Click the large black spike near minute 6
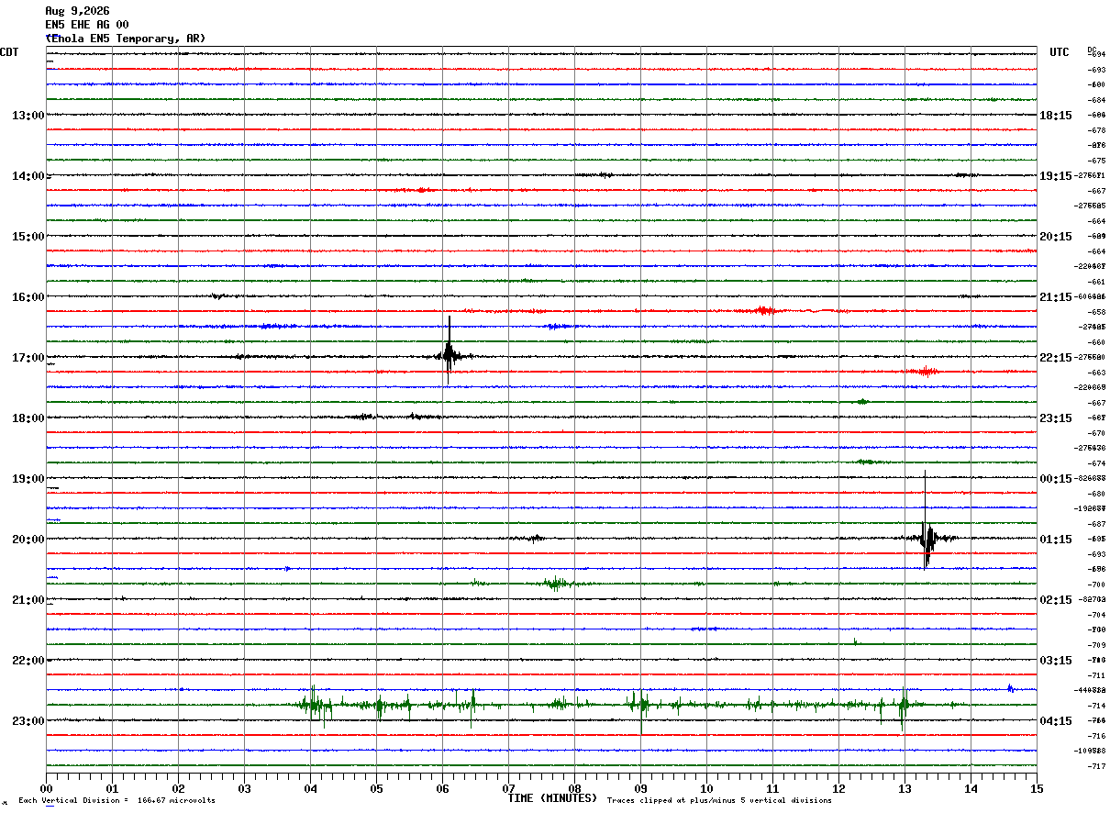The width and height of the screenshot is (1110, 813). click(449, 351)
